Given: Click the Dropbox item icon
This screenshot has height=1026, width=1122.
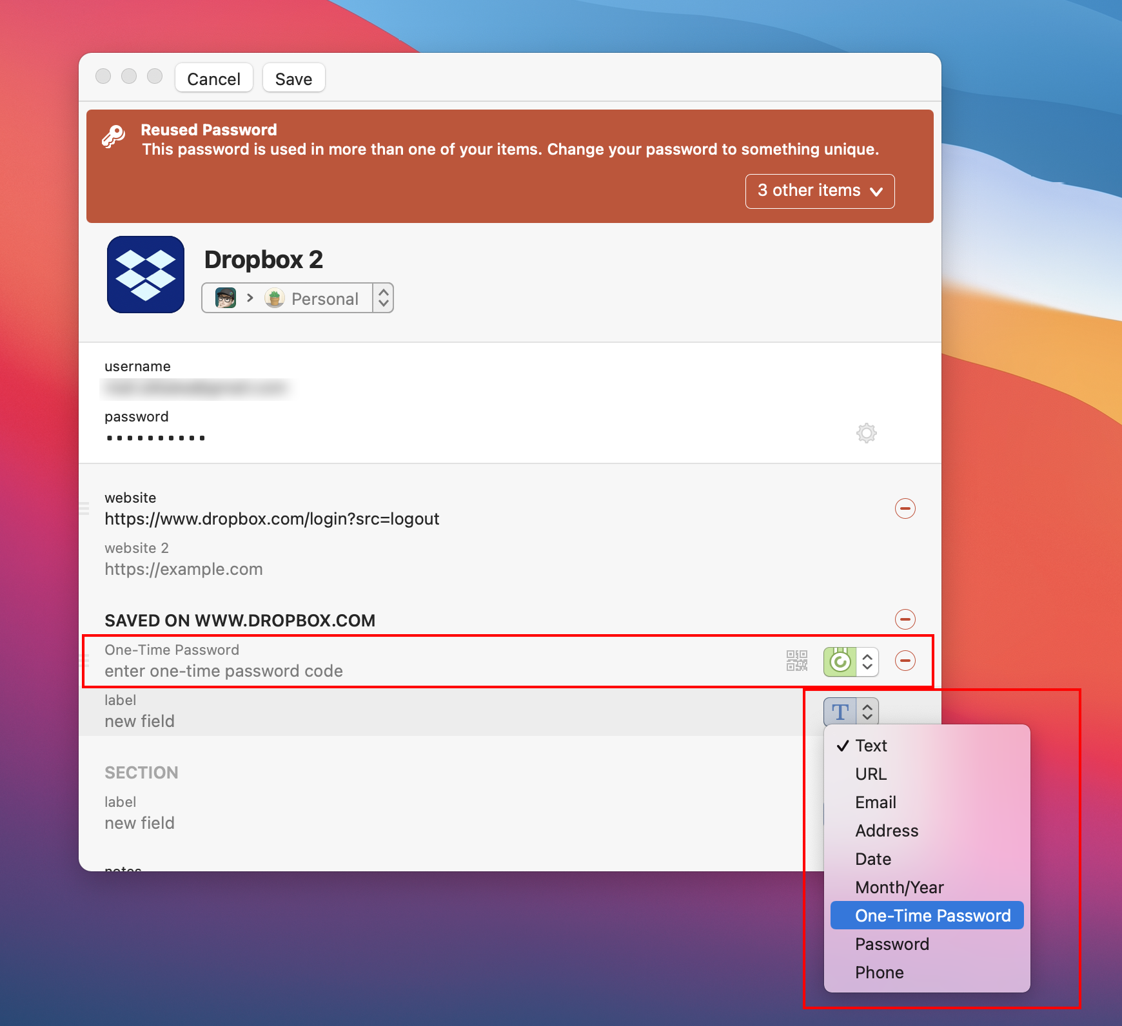Looking at the screenshot, I should pyautogui.click(x=146, y=275).
